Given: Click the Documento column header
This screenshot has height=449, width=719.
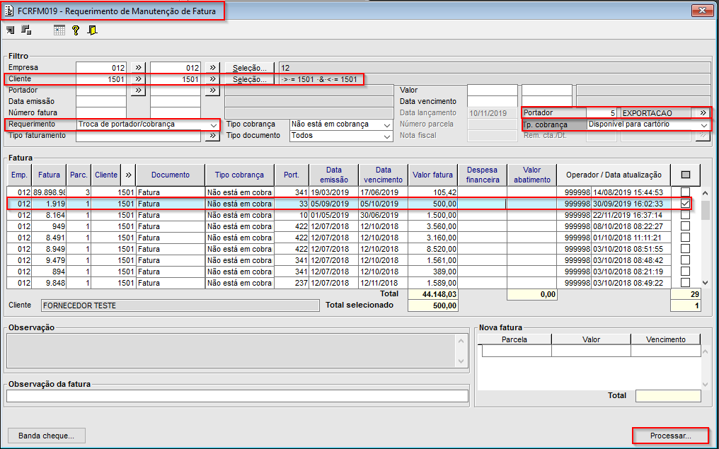Looking at the screenshot, I should pos(171,175).
